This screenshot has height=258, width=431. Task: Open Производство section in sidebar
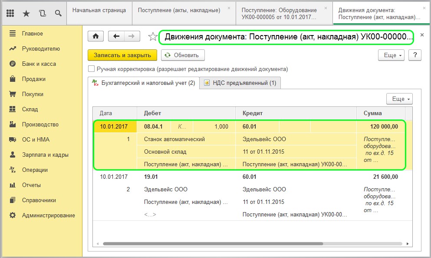click(x=40, y=125)
